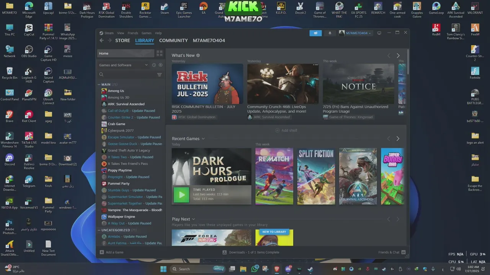
Task: Open the Friends menu in Steam
Action: coord(133,33)
